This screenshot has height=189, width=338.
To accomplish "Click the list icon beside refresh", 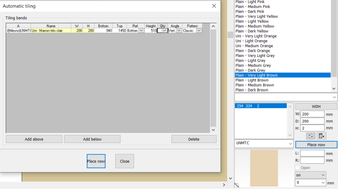I will point(321,136).
